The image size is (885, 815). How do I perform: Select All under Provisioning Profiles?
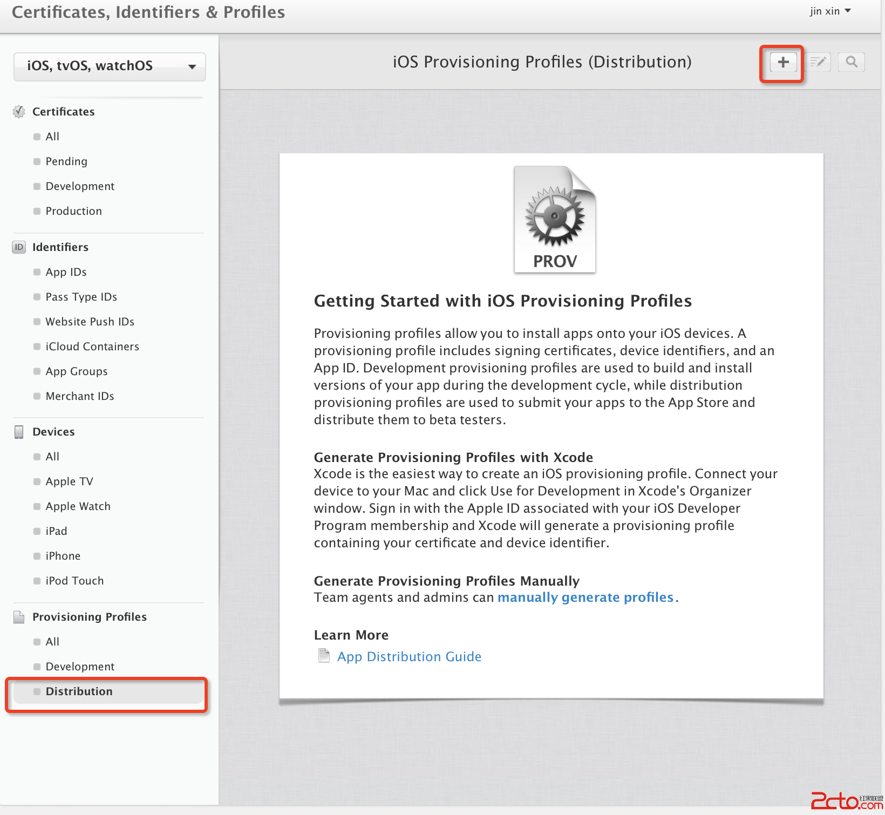[52, 642]
